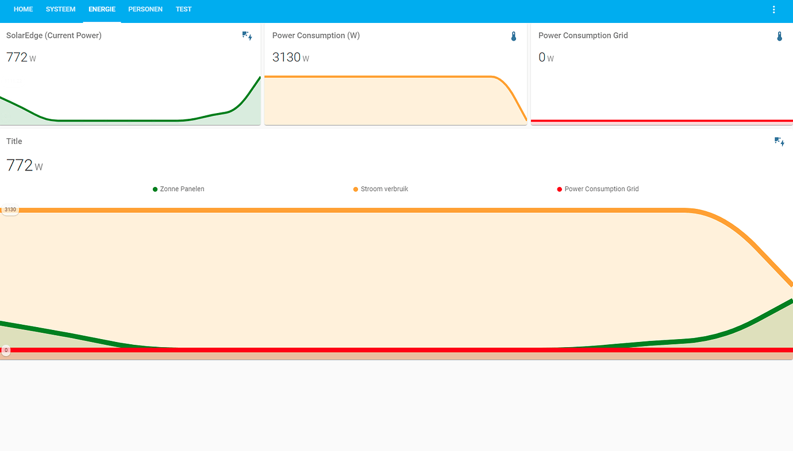Select the SYSTEEM menu item
Viewport: 793px width, 451px height.
(x=60, y=9)
